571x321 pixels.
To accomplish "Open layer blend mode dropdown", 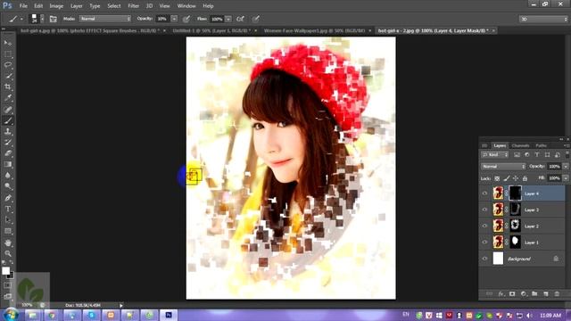I will coord(503,167).
